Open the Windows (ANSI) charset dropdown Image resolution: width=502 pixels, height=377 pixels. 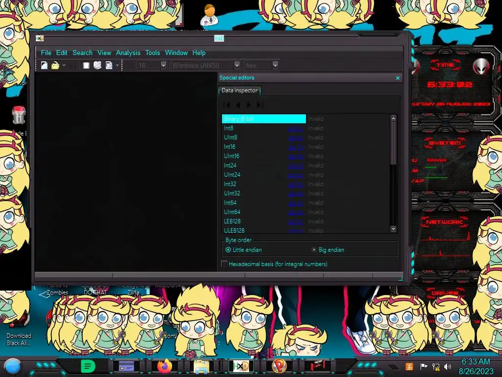237,65
